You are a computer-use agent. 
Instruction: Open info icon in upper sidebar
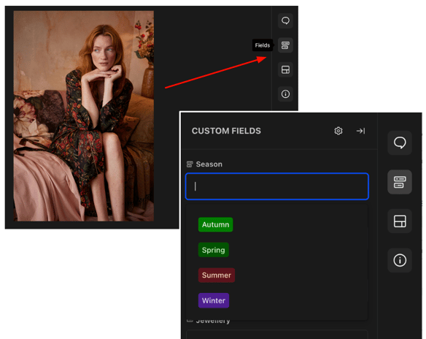click(x=285, y=94)
